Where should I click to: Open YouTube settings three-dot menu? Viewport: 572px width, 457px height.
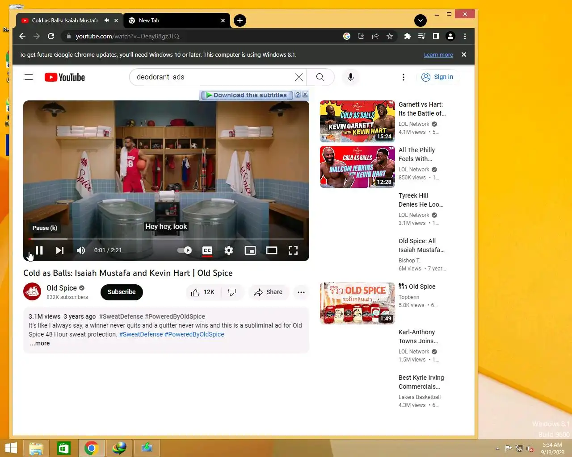click(x=404, y=77)
